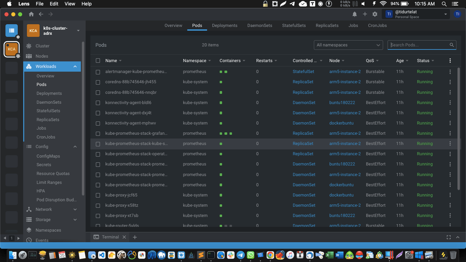
Task: Open Spotlight search in the menu bar
Action: [444, 4]
